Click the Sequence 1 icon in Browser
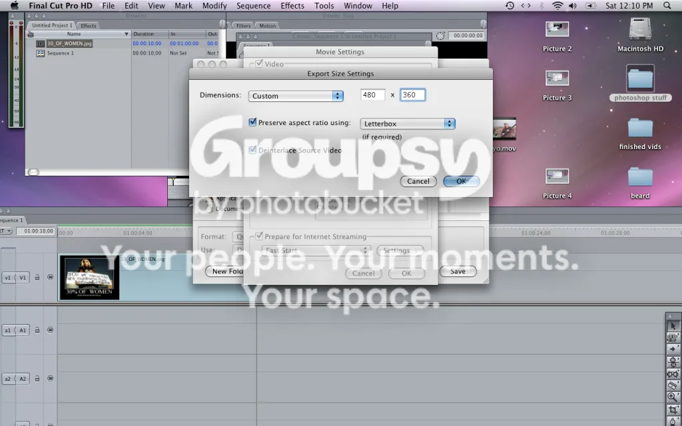The width and height of the screenshot is (682, 426). (x=40, y=53)
